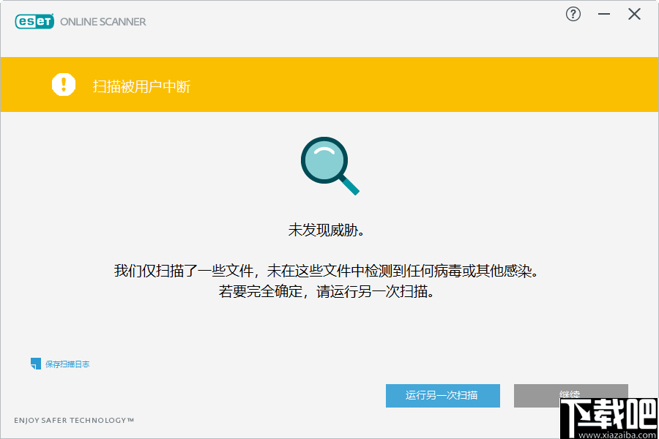Click the ENJOY SAFER TECHNOLOGY footer label

click(x=75, y=420)
